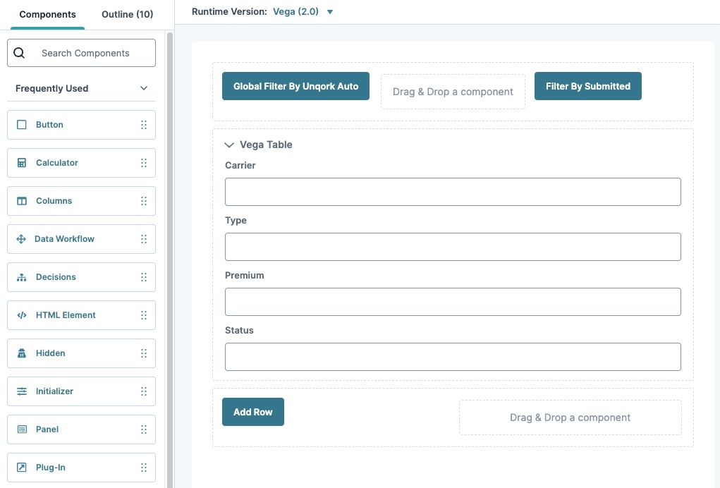
Task: Collapse the Vega Table panel
Action: click(x=228, y=145)
